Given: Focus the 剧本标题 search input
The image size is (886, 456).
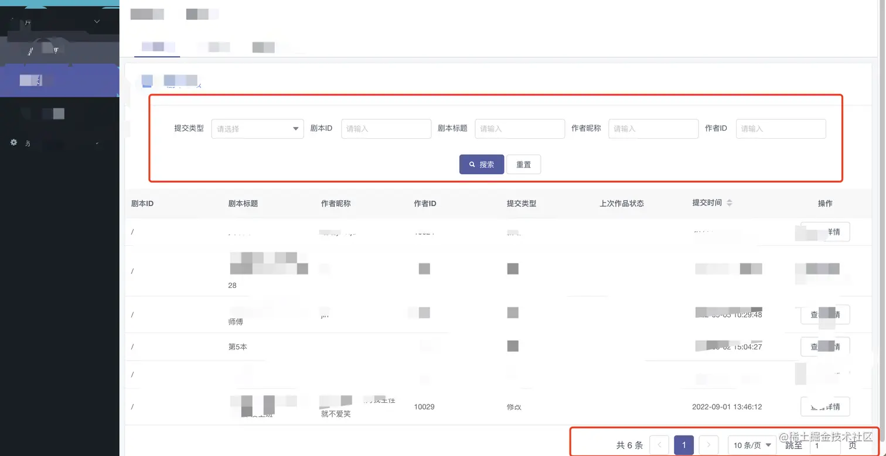Looking at the screenshot, I should [520, 129].
